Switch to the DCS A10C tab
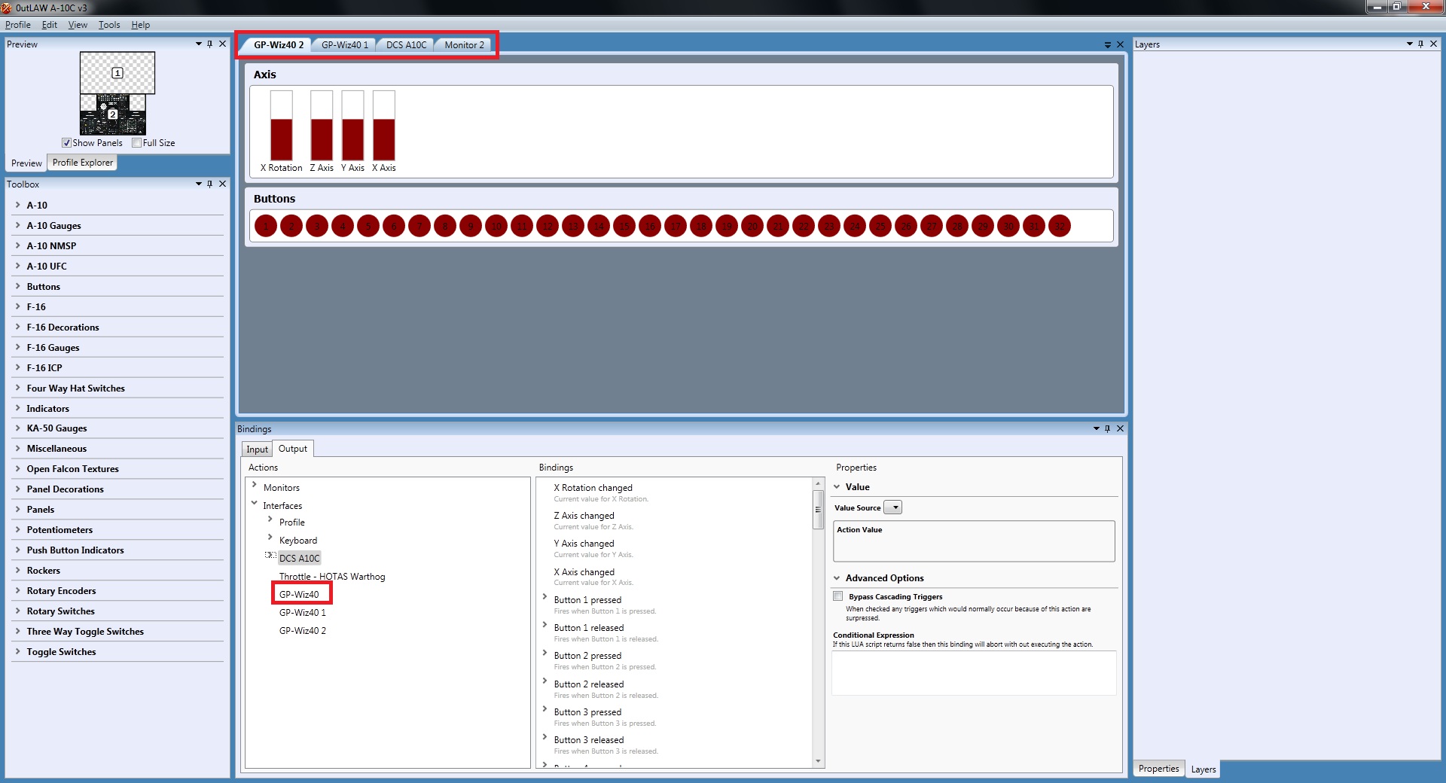This screenshot has height=783, width=1446. click(x=406, y=45)
